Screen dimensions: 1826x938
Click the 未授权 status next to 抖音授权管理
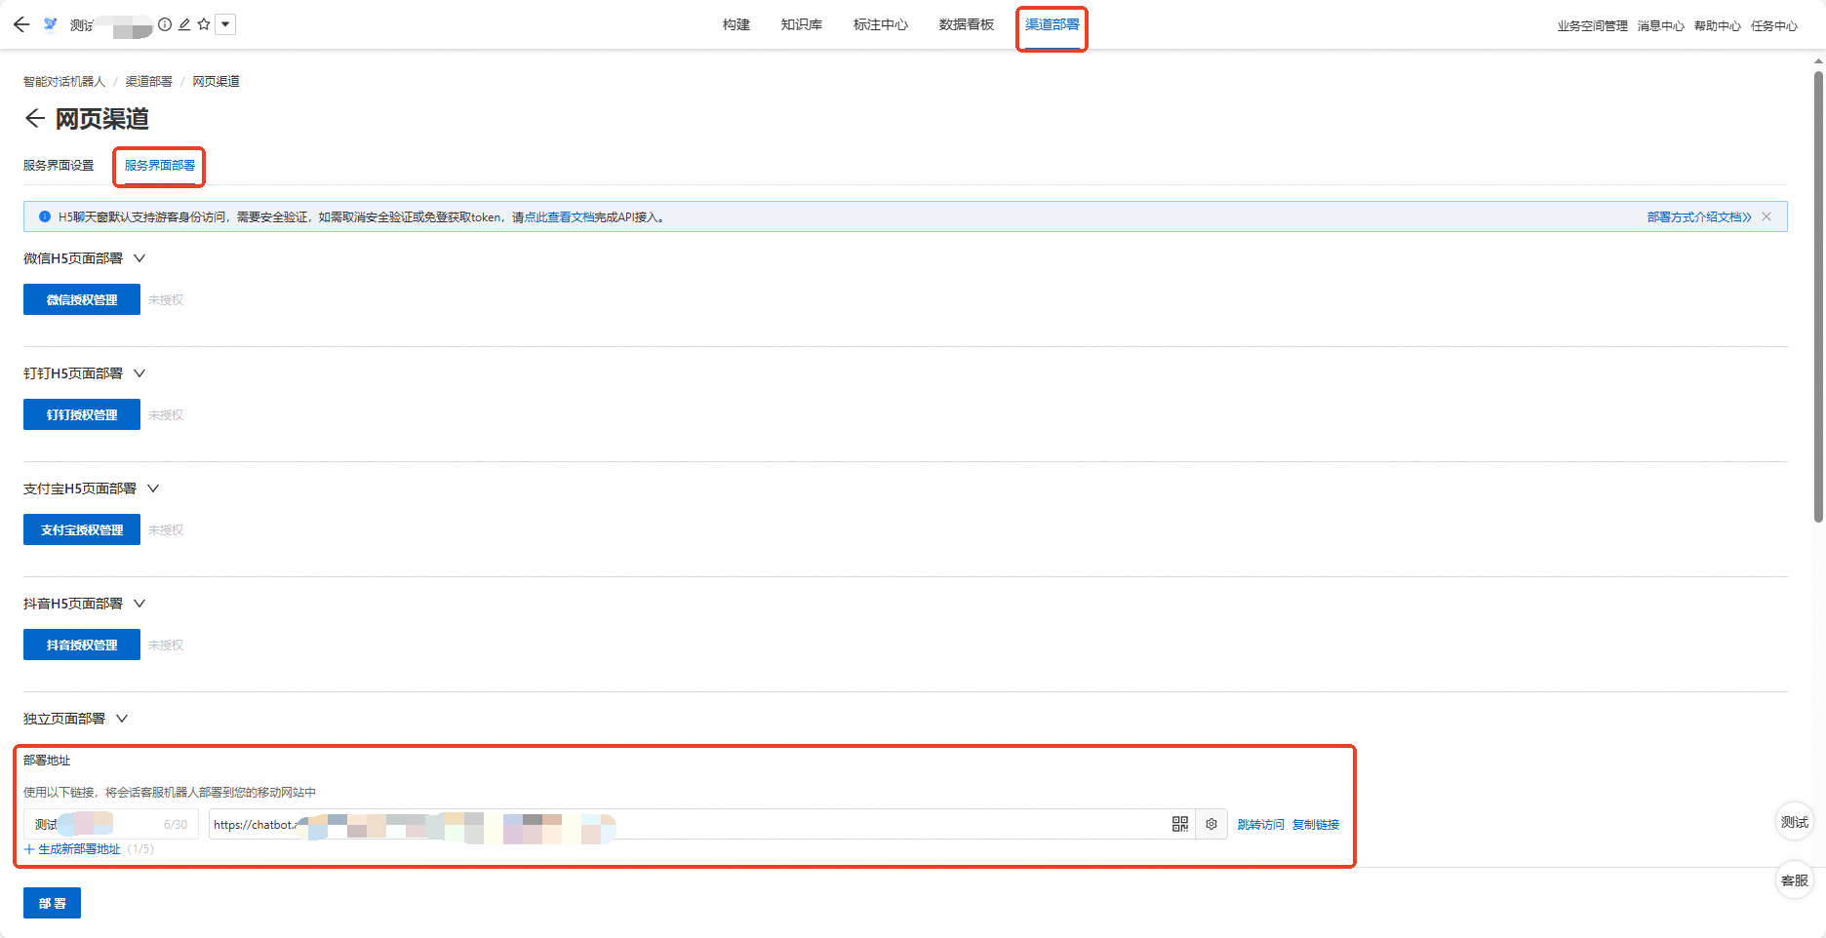click(166, 645)
